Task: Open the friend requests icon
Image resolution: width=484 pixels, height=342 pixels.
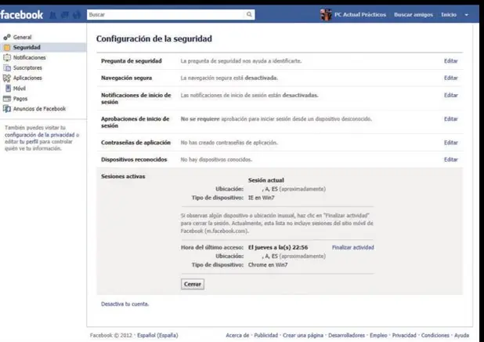Action: (53, 15)
